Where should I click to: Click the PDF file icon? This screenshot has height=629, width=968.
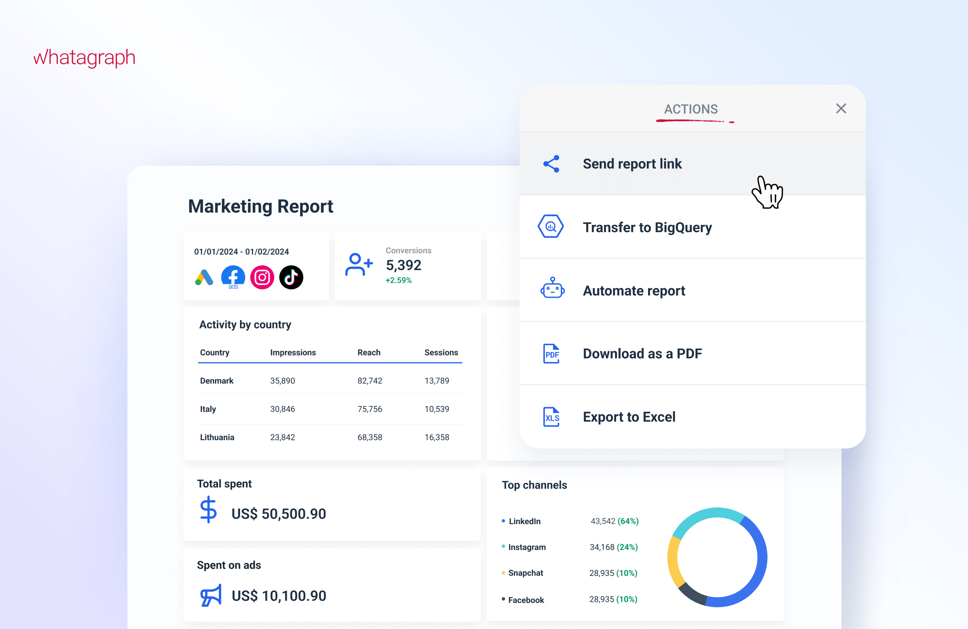click(x=551, y=354)
